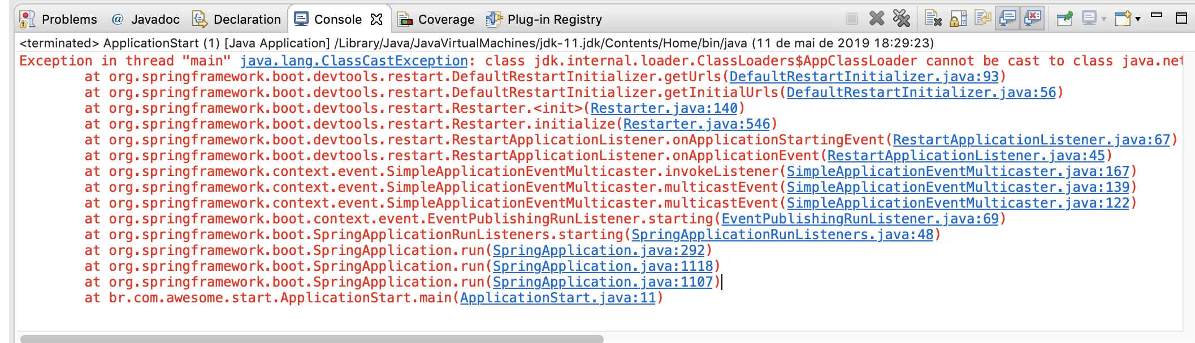
Task: Open the java.lang.ClassCastException link
Action: 354,61
